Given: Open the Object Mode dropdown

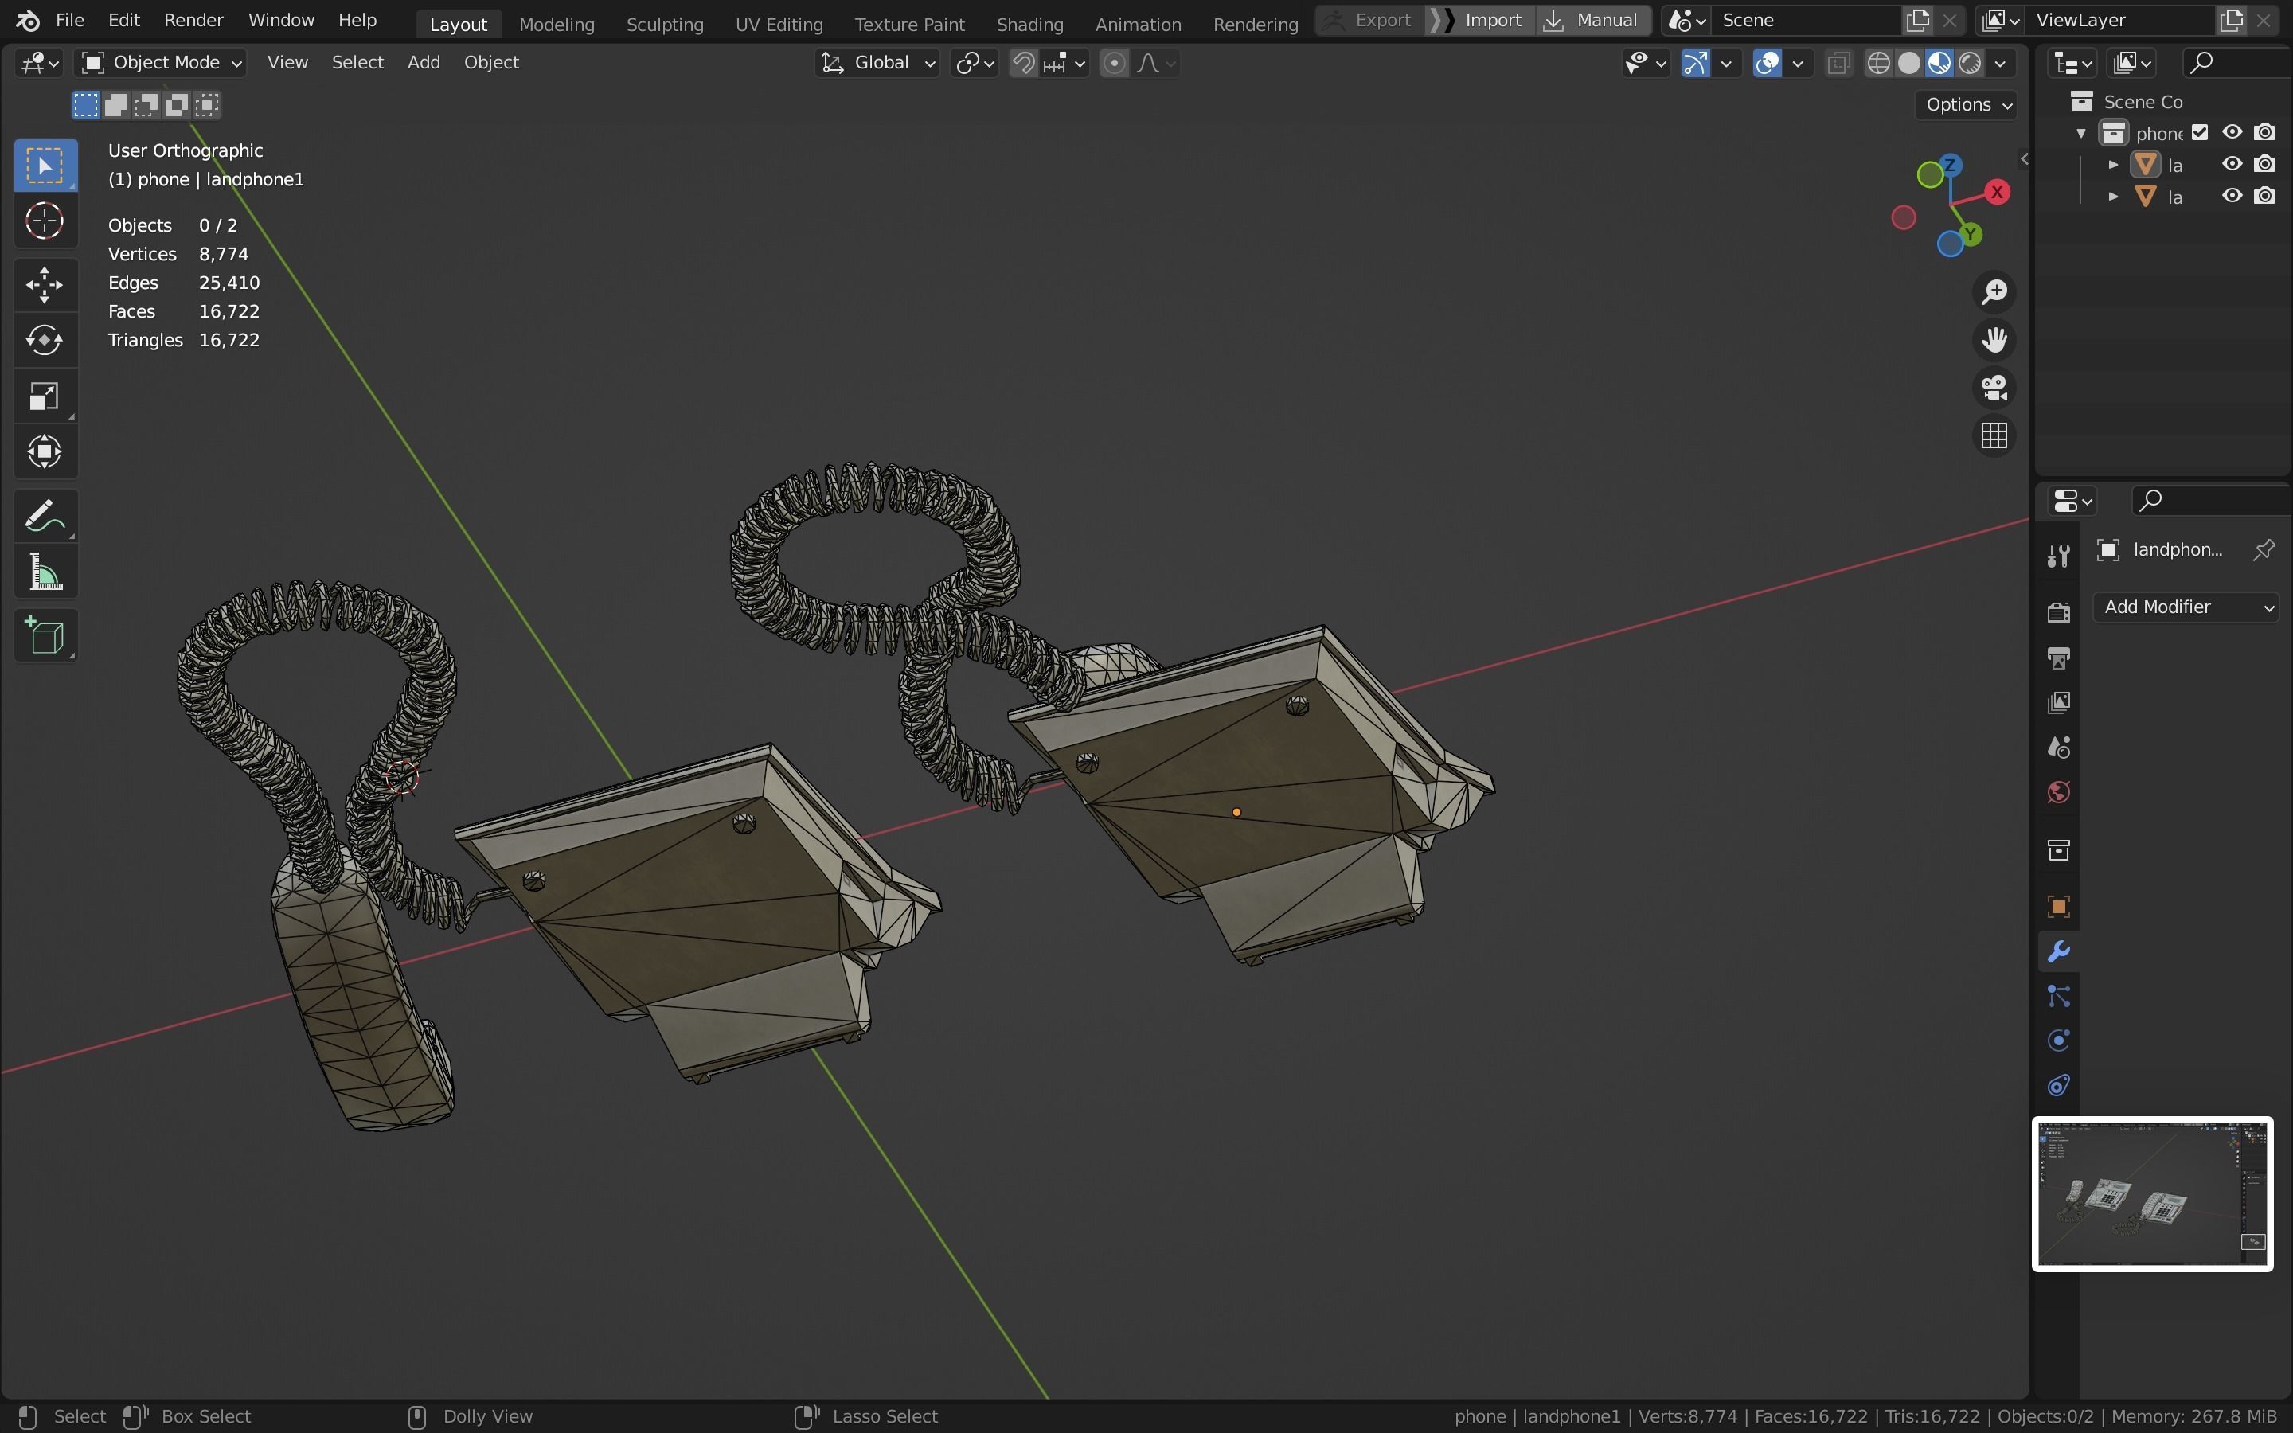Looking at the screenshot, I should pyautogui.click(x=161, y=63).
